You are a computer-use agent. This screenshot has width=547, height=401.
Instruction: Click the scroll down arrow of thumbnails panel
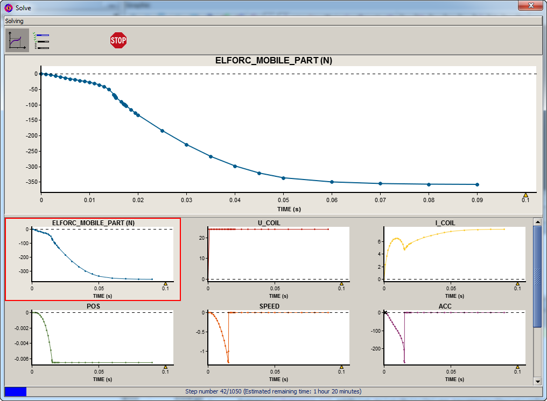pos(537,381)
